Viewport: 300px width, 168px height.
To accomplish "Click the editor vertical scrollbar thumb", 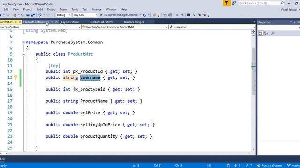I will coord(254,71).
